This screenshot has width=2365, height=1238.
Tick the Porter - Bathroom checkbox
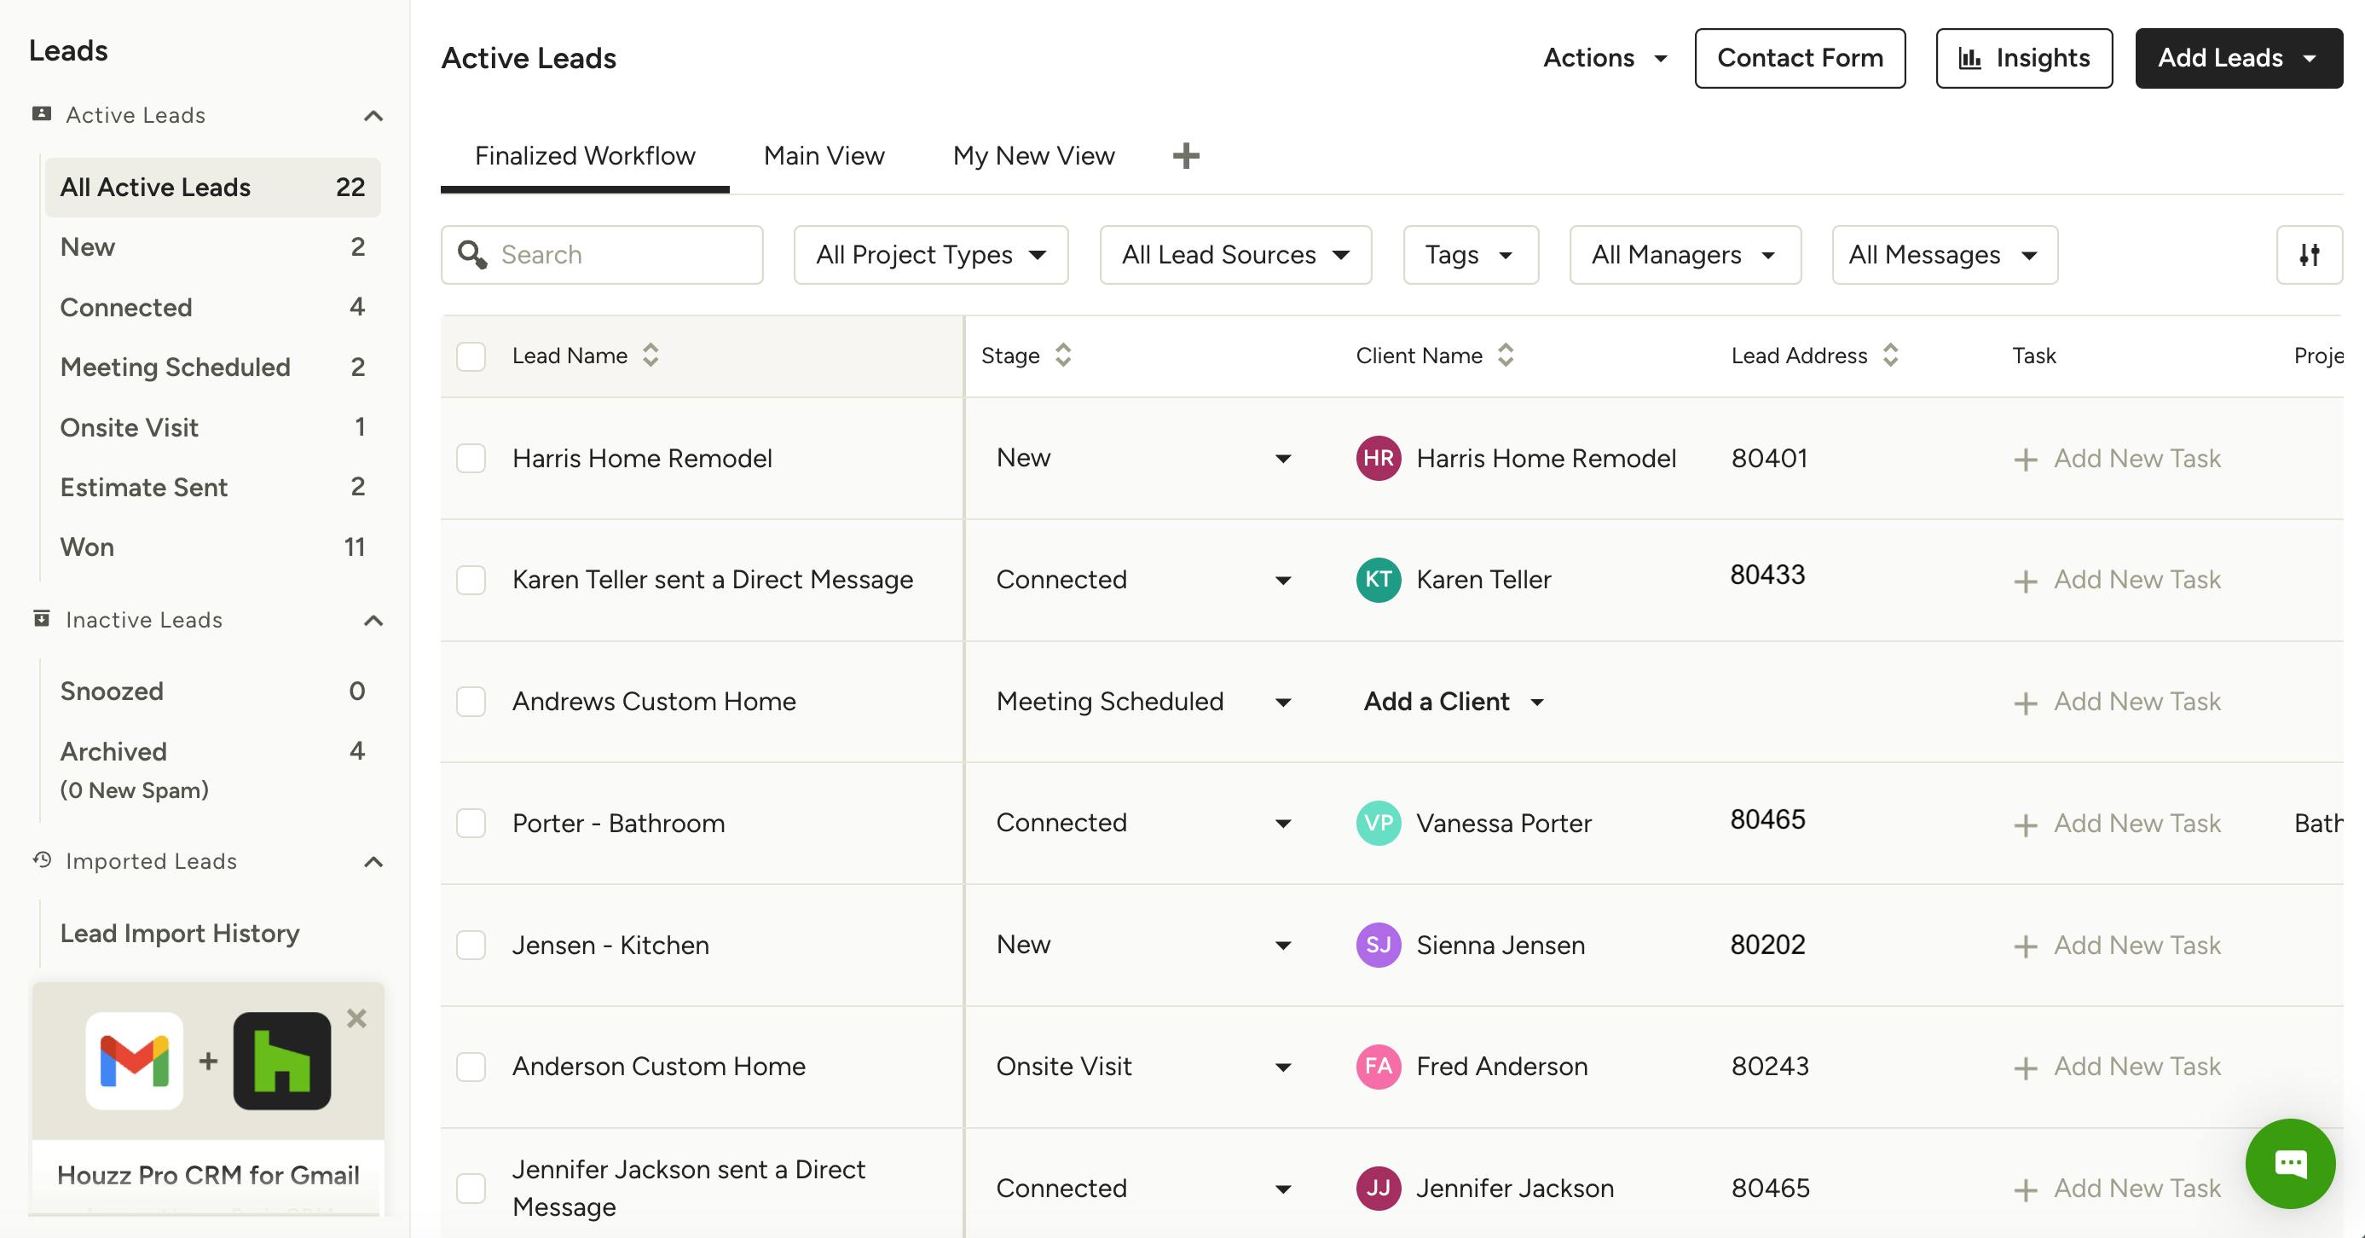pos(471,823)
